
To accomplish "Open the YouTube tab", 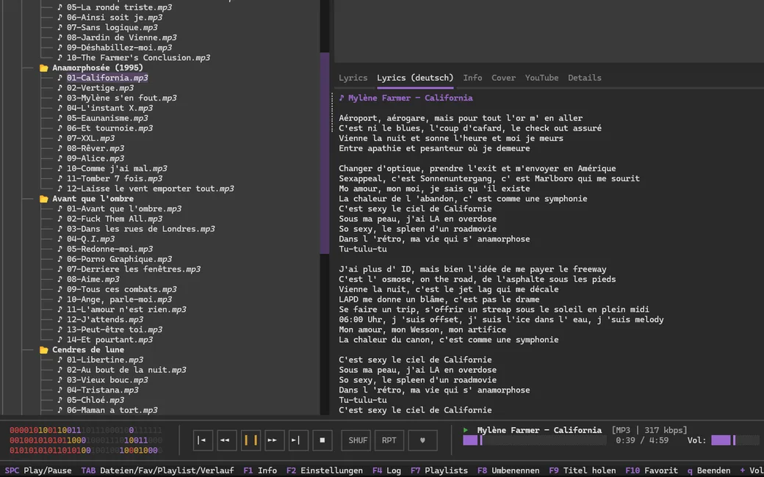I will [x=541, y=78].
